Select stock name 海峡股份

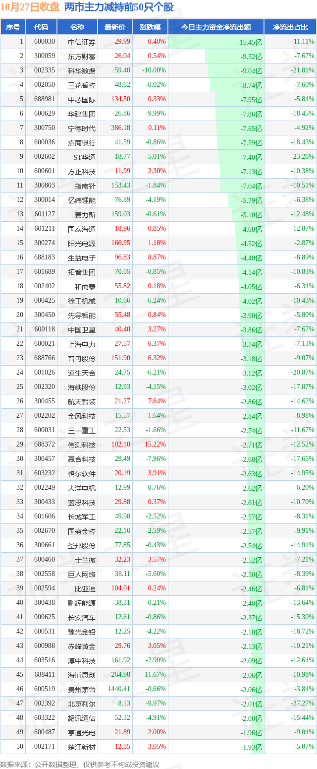(x=82, y=387)
